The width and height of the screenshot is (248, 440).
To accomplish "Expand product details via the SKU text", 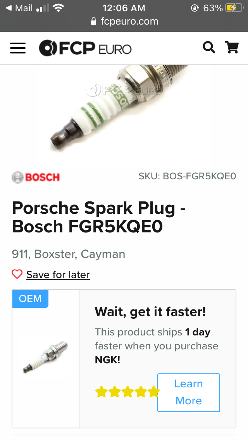I will (187, 176).
